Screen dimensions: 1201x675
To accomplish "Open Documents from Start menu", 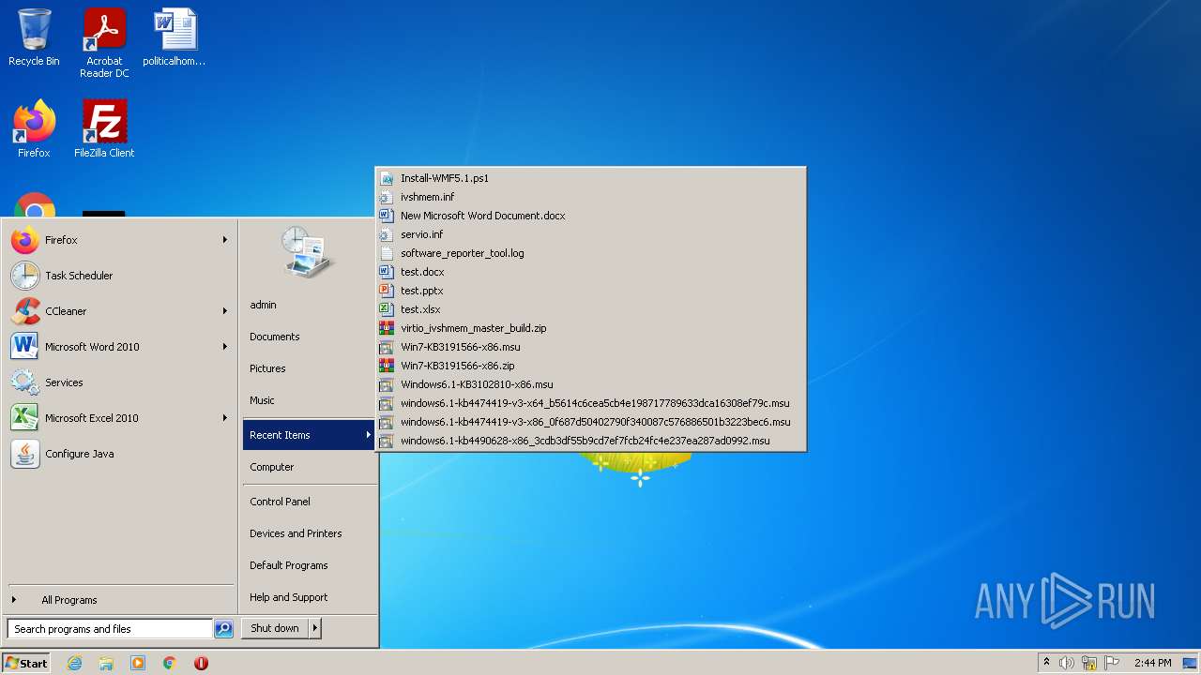I will (309, 337).
